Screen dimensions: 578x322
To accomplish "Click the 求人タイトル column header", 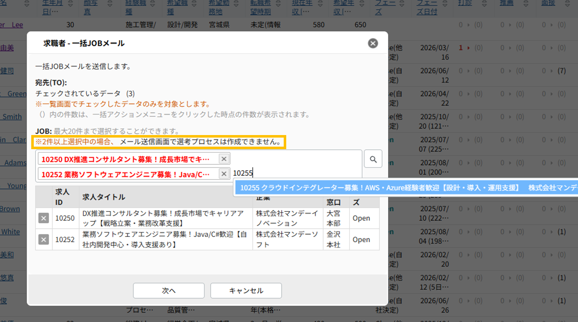I will (x=103, y=197).
